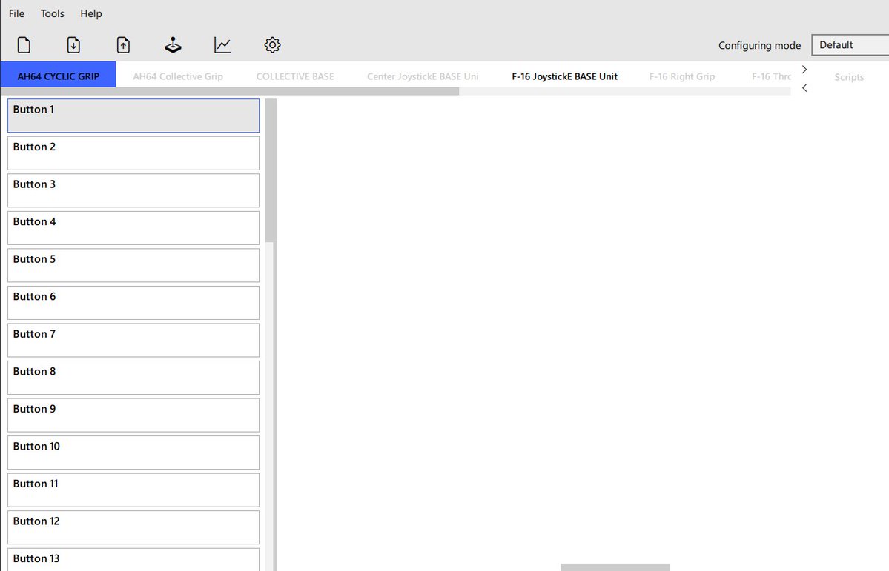
Task: Switch to F-16 JoystickE BASE Unit tab
Action: (564, 76)
